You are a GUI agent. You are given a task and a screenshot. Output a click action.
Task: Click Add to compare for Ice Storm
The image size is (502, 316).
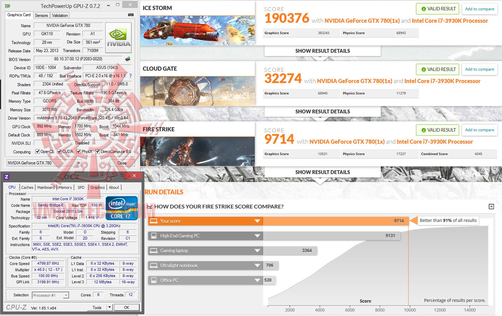(480, 9)
